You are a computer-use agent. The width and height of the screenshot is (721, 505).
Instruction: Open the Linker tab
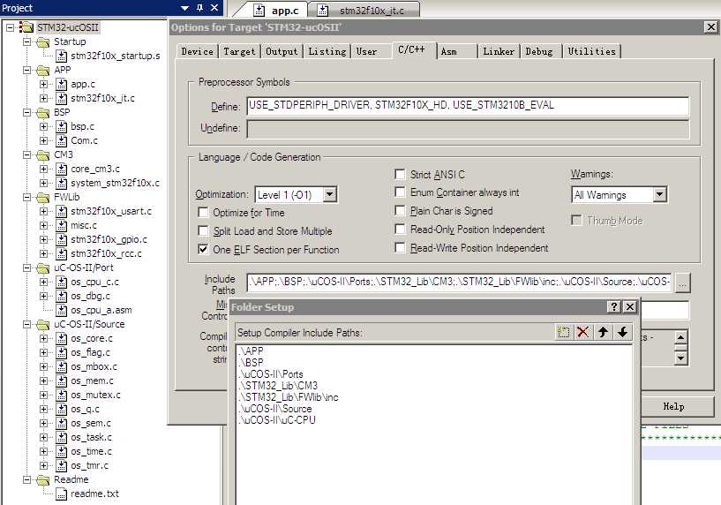point(499,51)
